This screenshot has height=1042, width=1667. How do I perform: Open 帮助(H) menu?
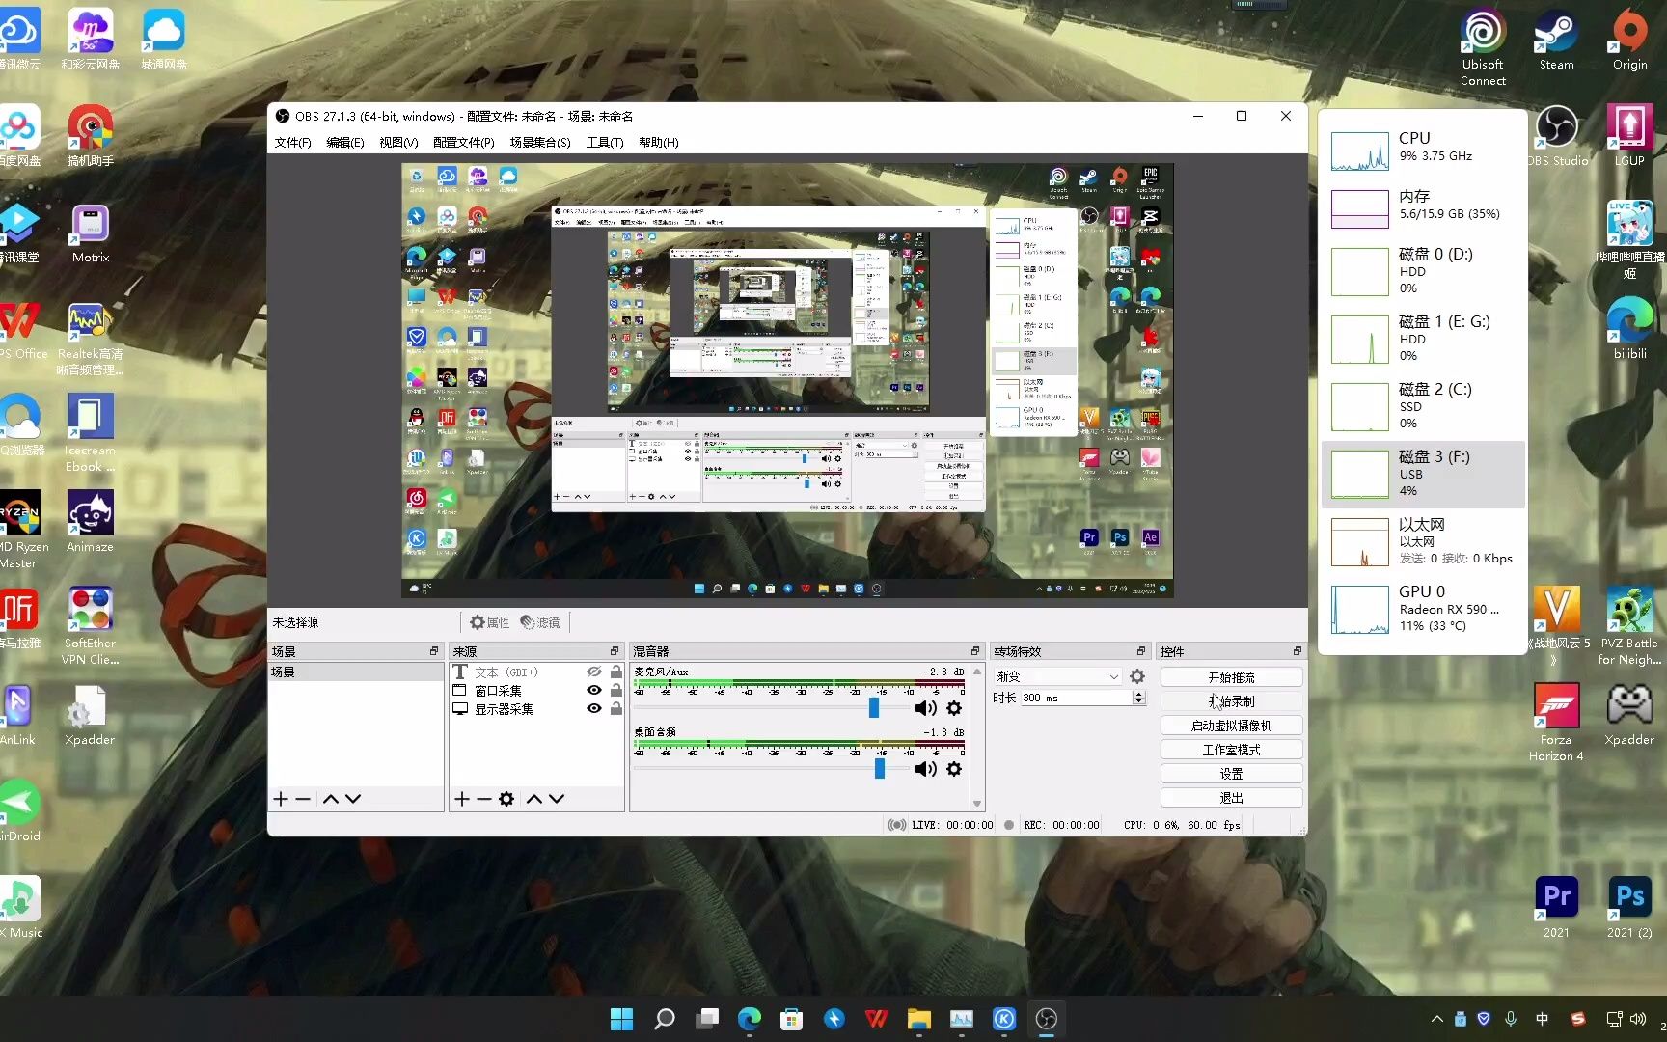coord(659,142)
